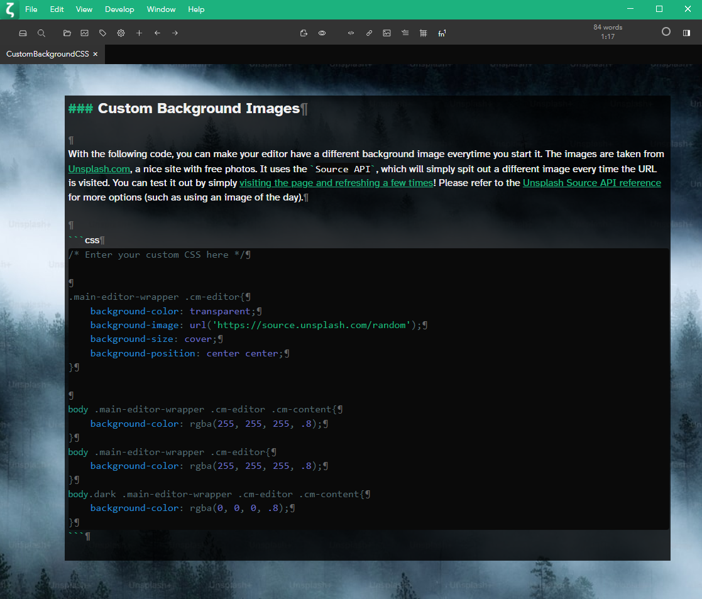Open the Develop menu
702x599 pixels.
[119, 9]
